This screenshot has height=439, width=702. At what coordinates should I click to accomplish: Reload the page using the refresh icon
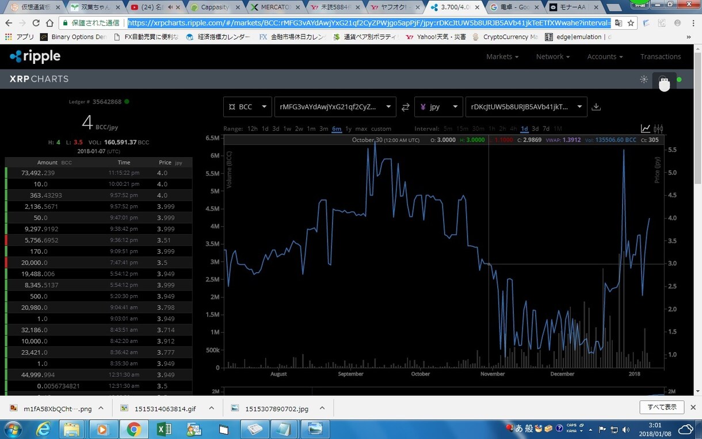pyautogui.click(x=36, y=23)
